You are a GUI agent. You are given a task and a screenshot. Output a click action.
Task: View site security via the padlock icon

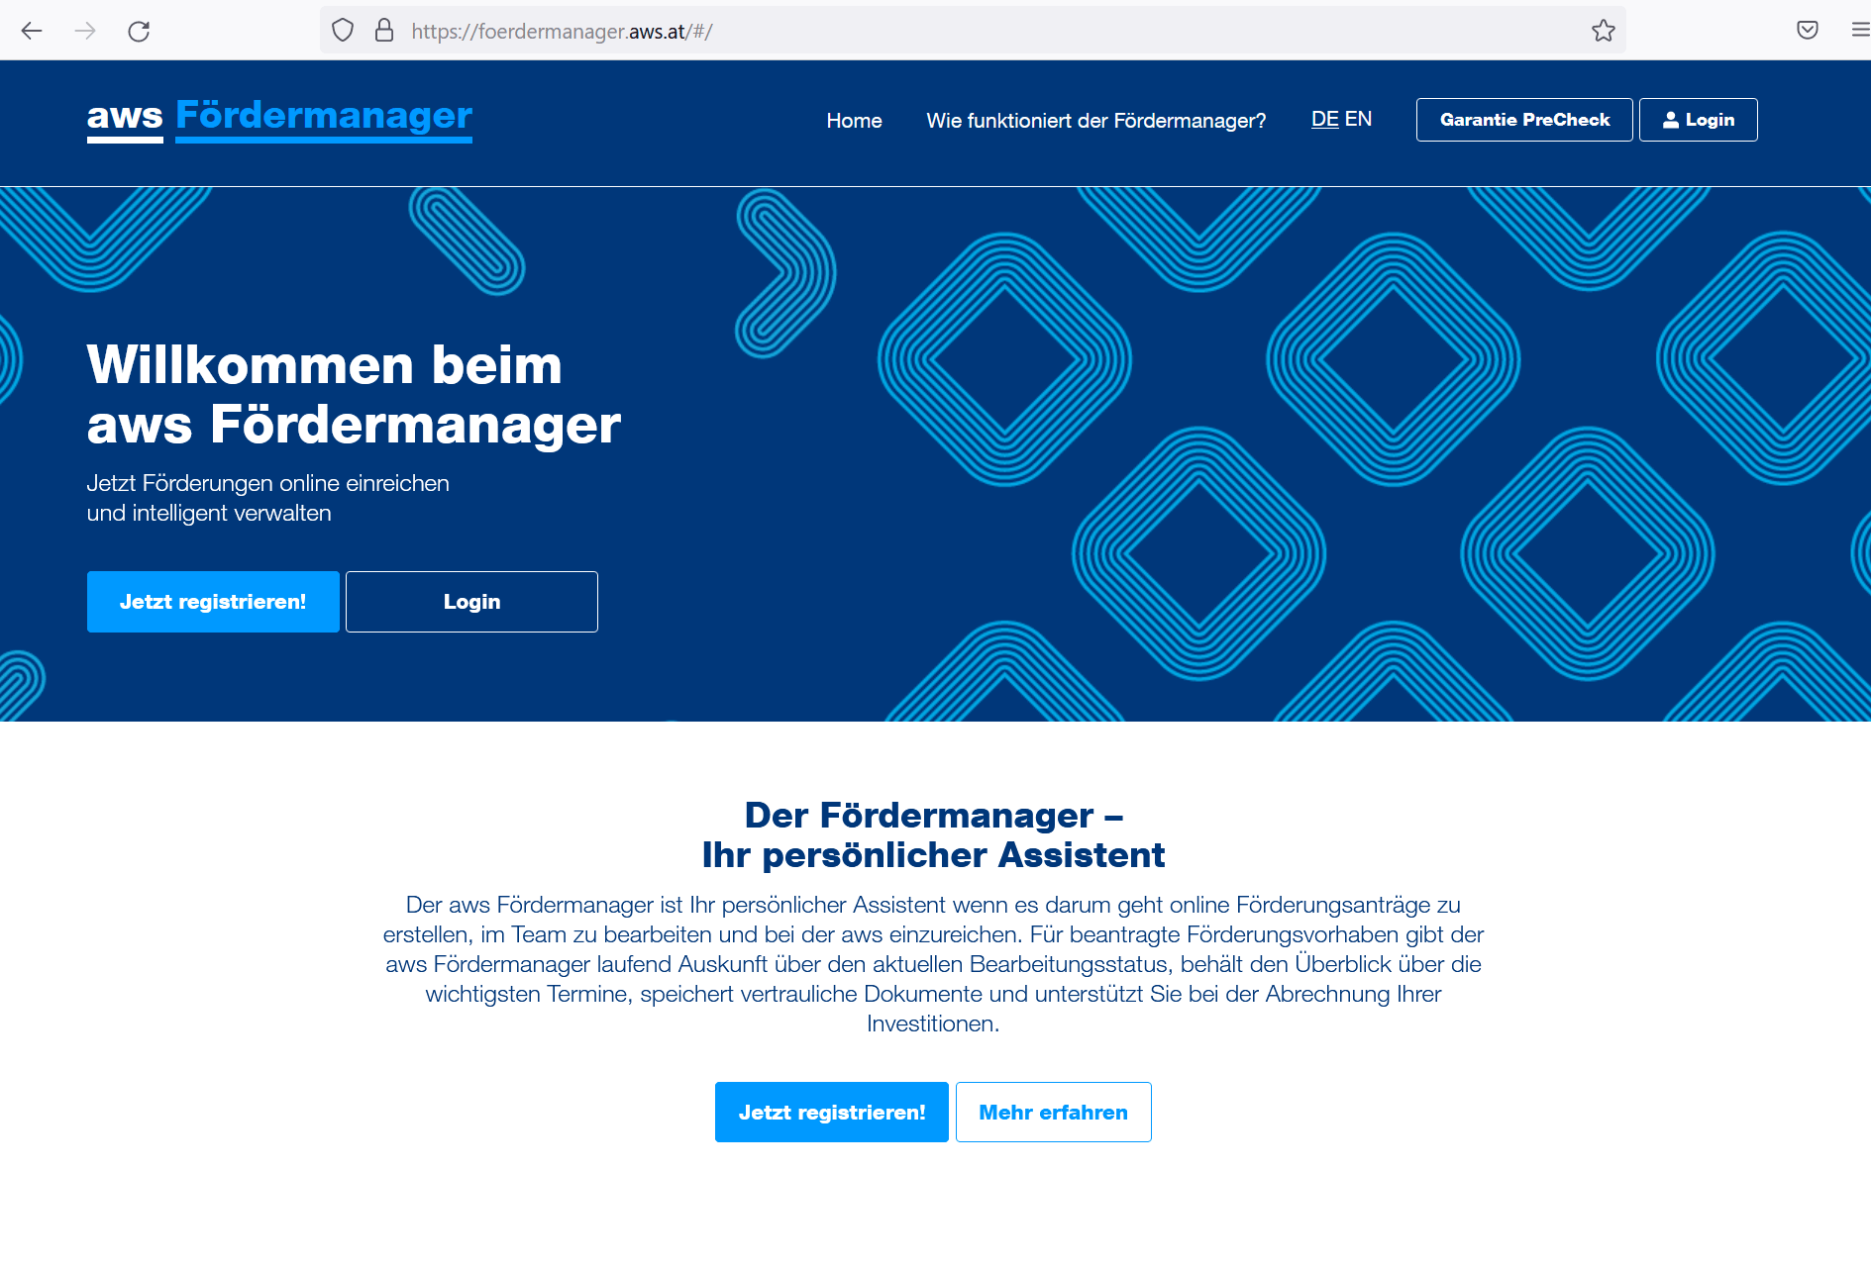(x=384, y=31)
